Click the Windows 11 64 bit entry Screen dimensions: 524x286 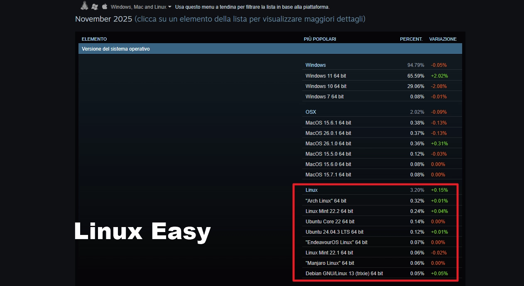coord(326,76)
